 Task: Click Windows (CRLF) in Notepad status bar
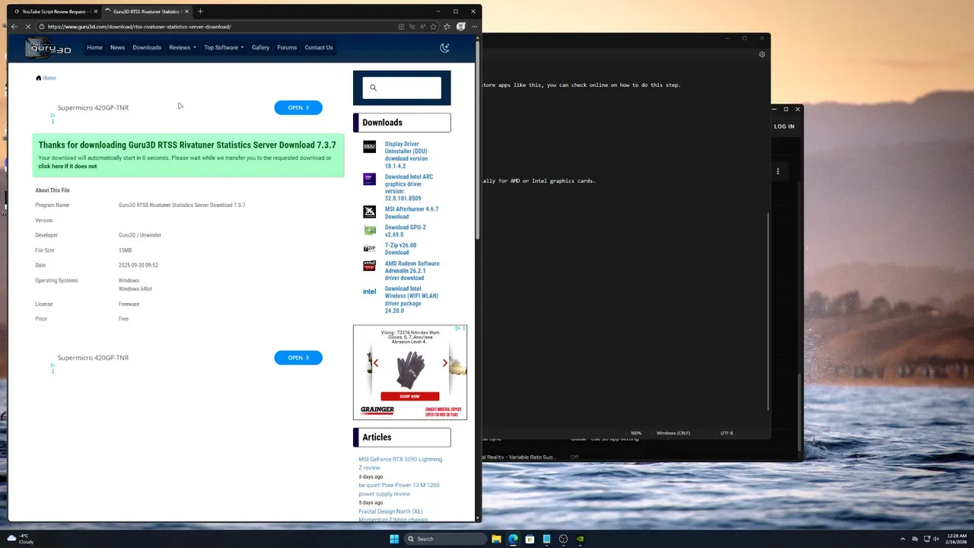pos(673,433)
